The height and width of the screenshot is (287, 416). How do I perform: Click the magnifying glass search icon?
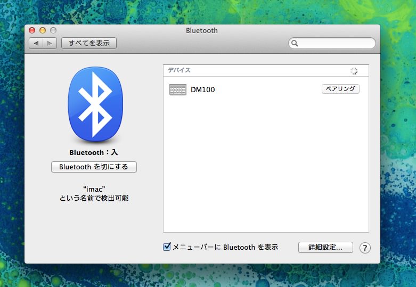(295, 43)
